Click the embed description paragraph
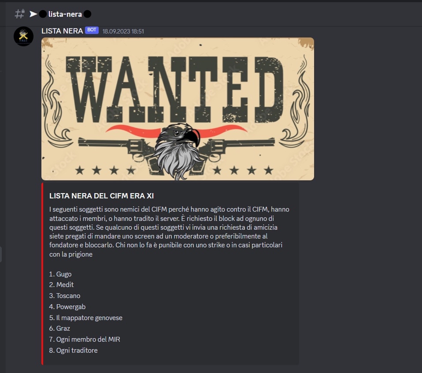The image size is (422, 373). 169,231
